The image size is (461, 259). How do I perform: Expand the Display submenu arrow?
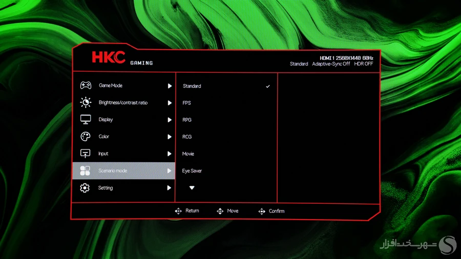tap(170, 120)
